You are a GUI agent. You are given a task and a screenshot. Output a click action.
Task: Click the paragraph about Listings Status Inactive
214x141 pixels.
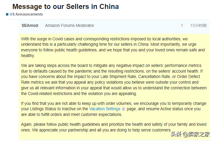tap(113, 109)
